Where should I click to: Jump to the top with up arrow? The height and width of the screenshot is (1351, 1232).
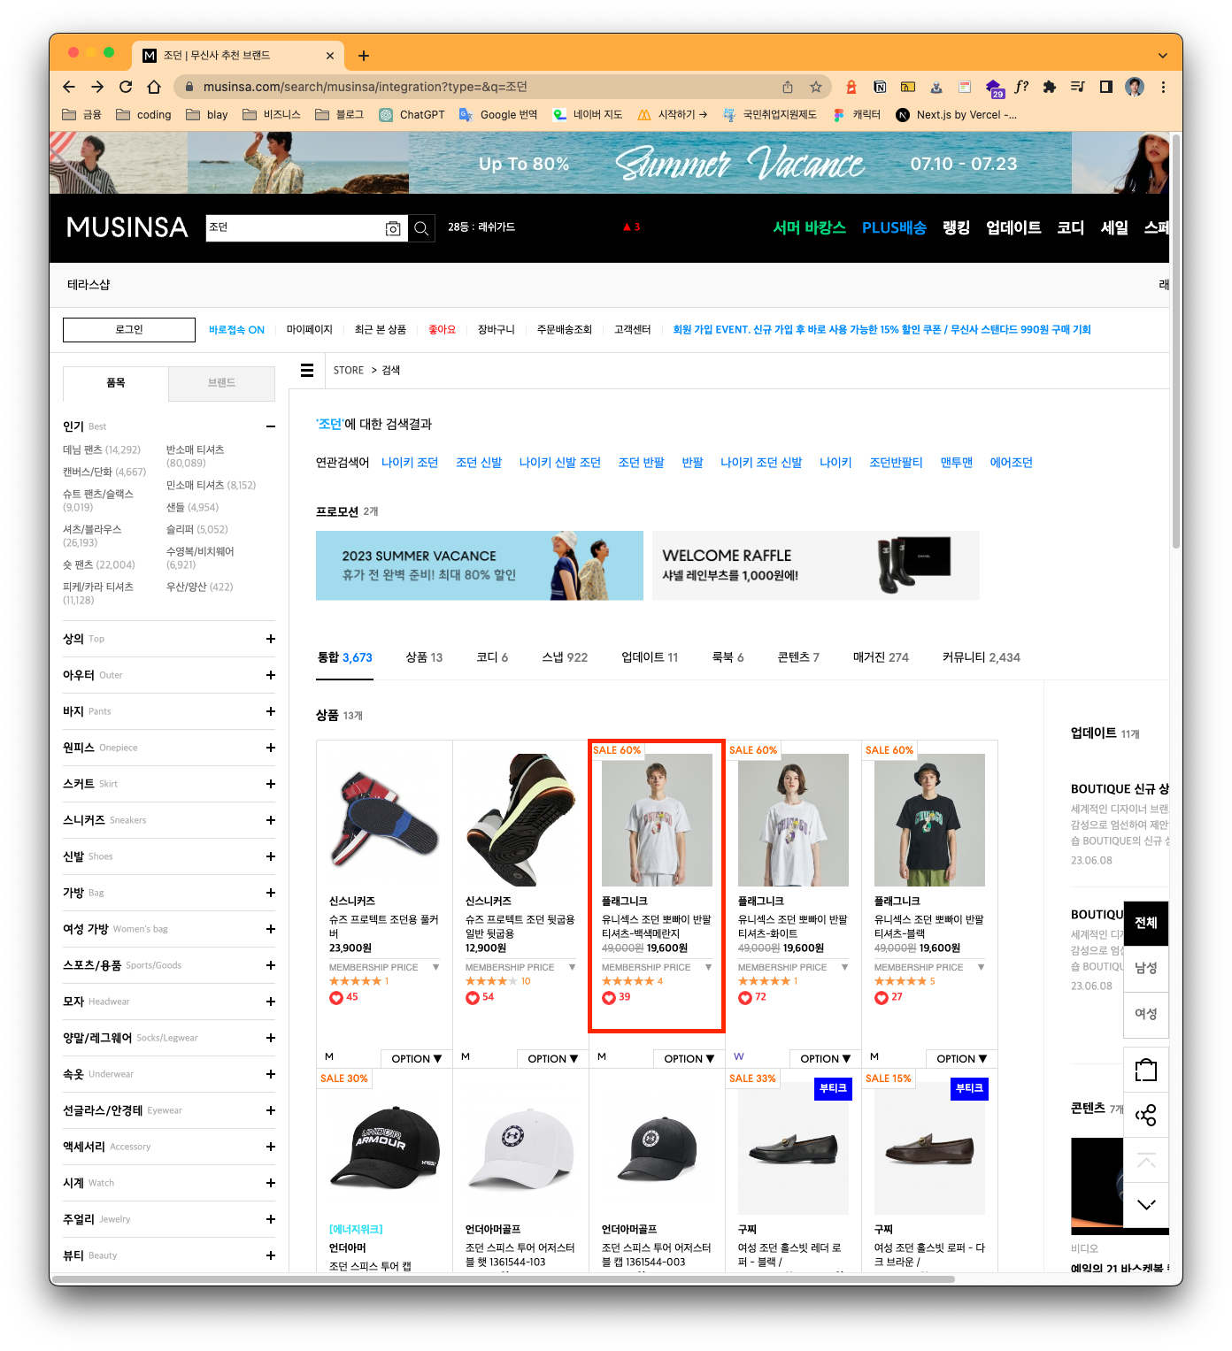[x=1146, y=1161]
